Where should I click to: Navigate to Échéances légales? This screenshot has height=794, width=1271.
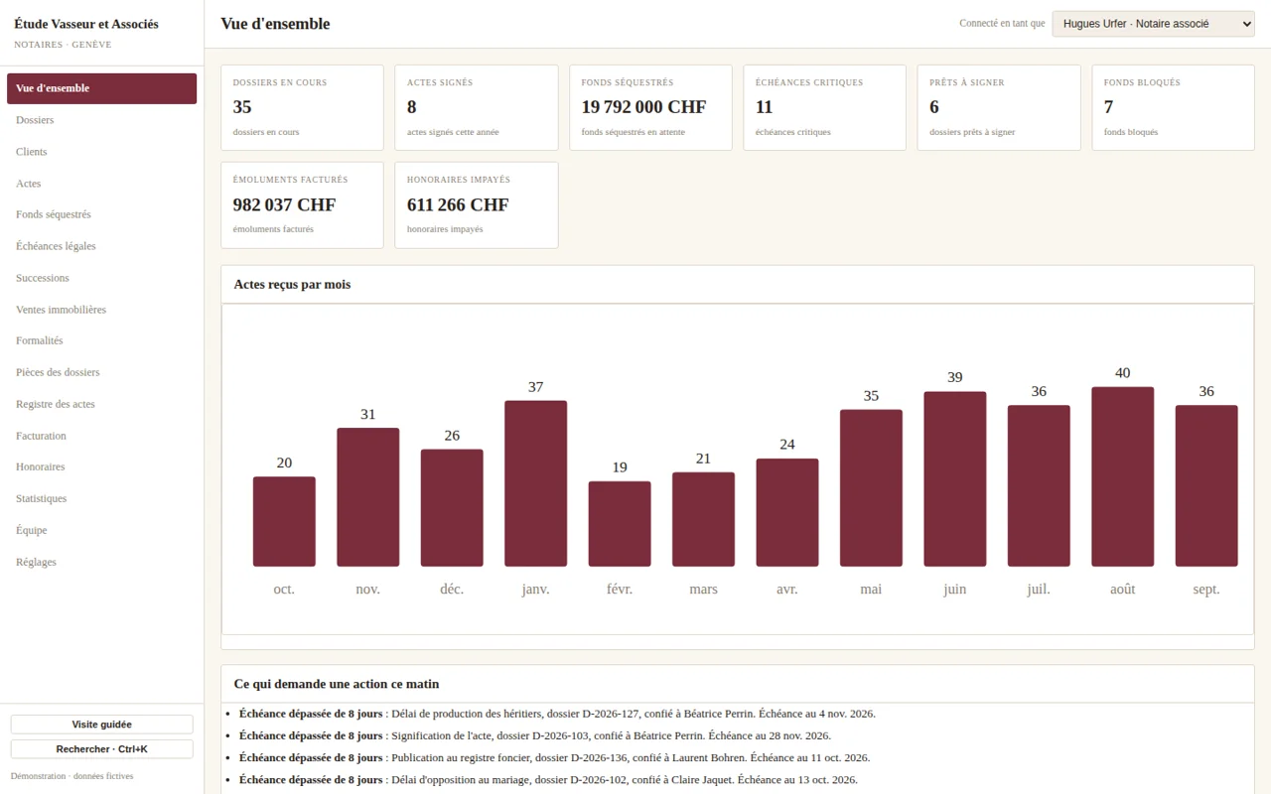[101, 246]
